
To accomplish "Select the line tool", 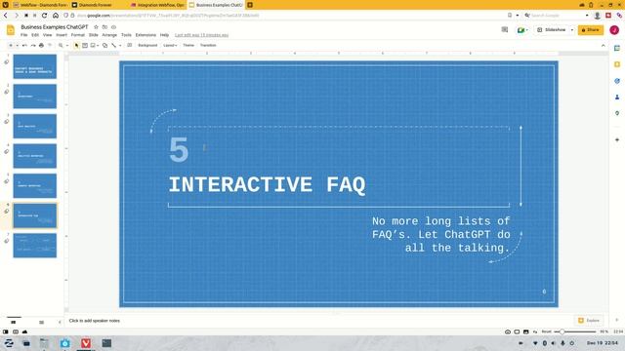I will [x=114, y=46].
